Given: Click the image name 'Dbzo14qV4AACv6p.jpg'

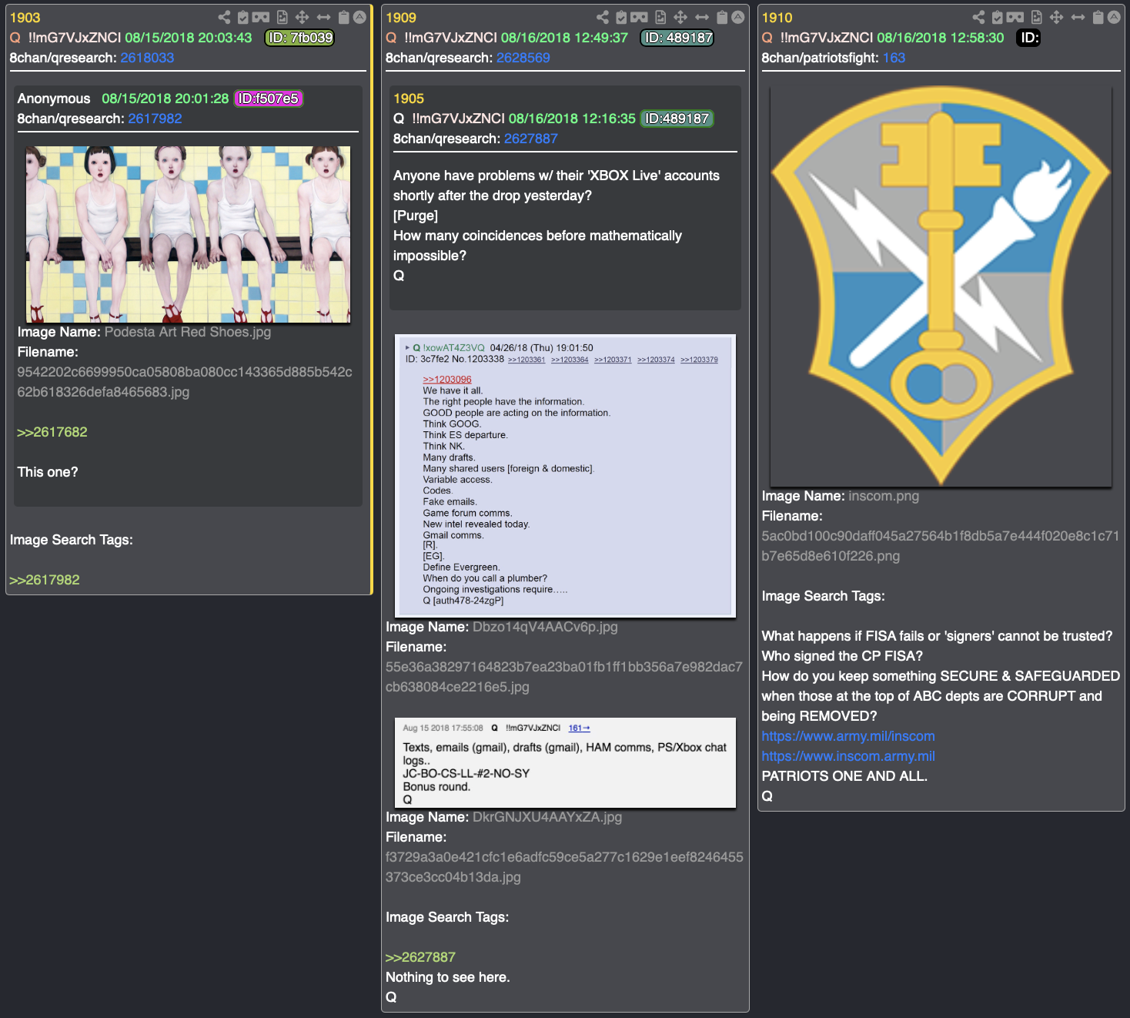Looking at the screenshot, I should pos(545,627).
